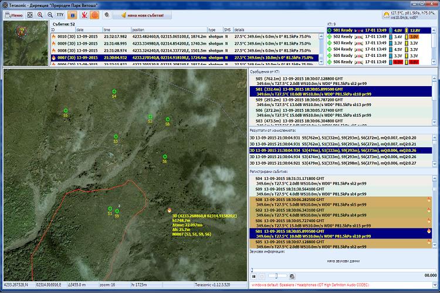
Task: Click the gray speaker toolbar icon
Action: click(107, 15)
